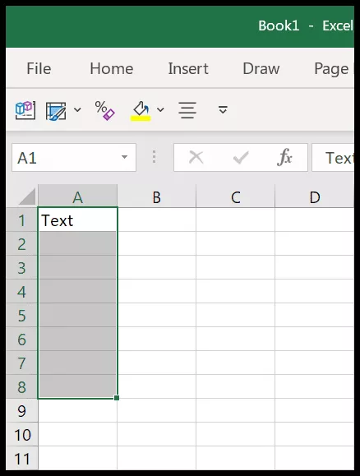Click the clear formatting percent eraser icon
This screenshot has width=360, height=476.
104,110
